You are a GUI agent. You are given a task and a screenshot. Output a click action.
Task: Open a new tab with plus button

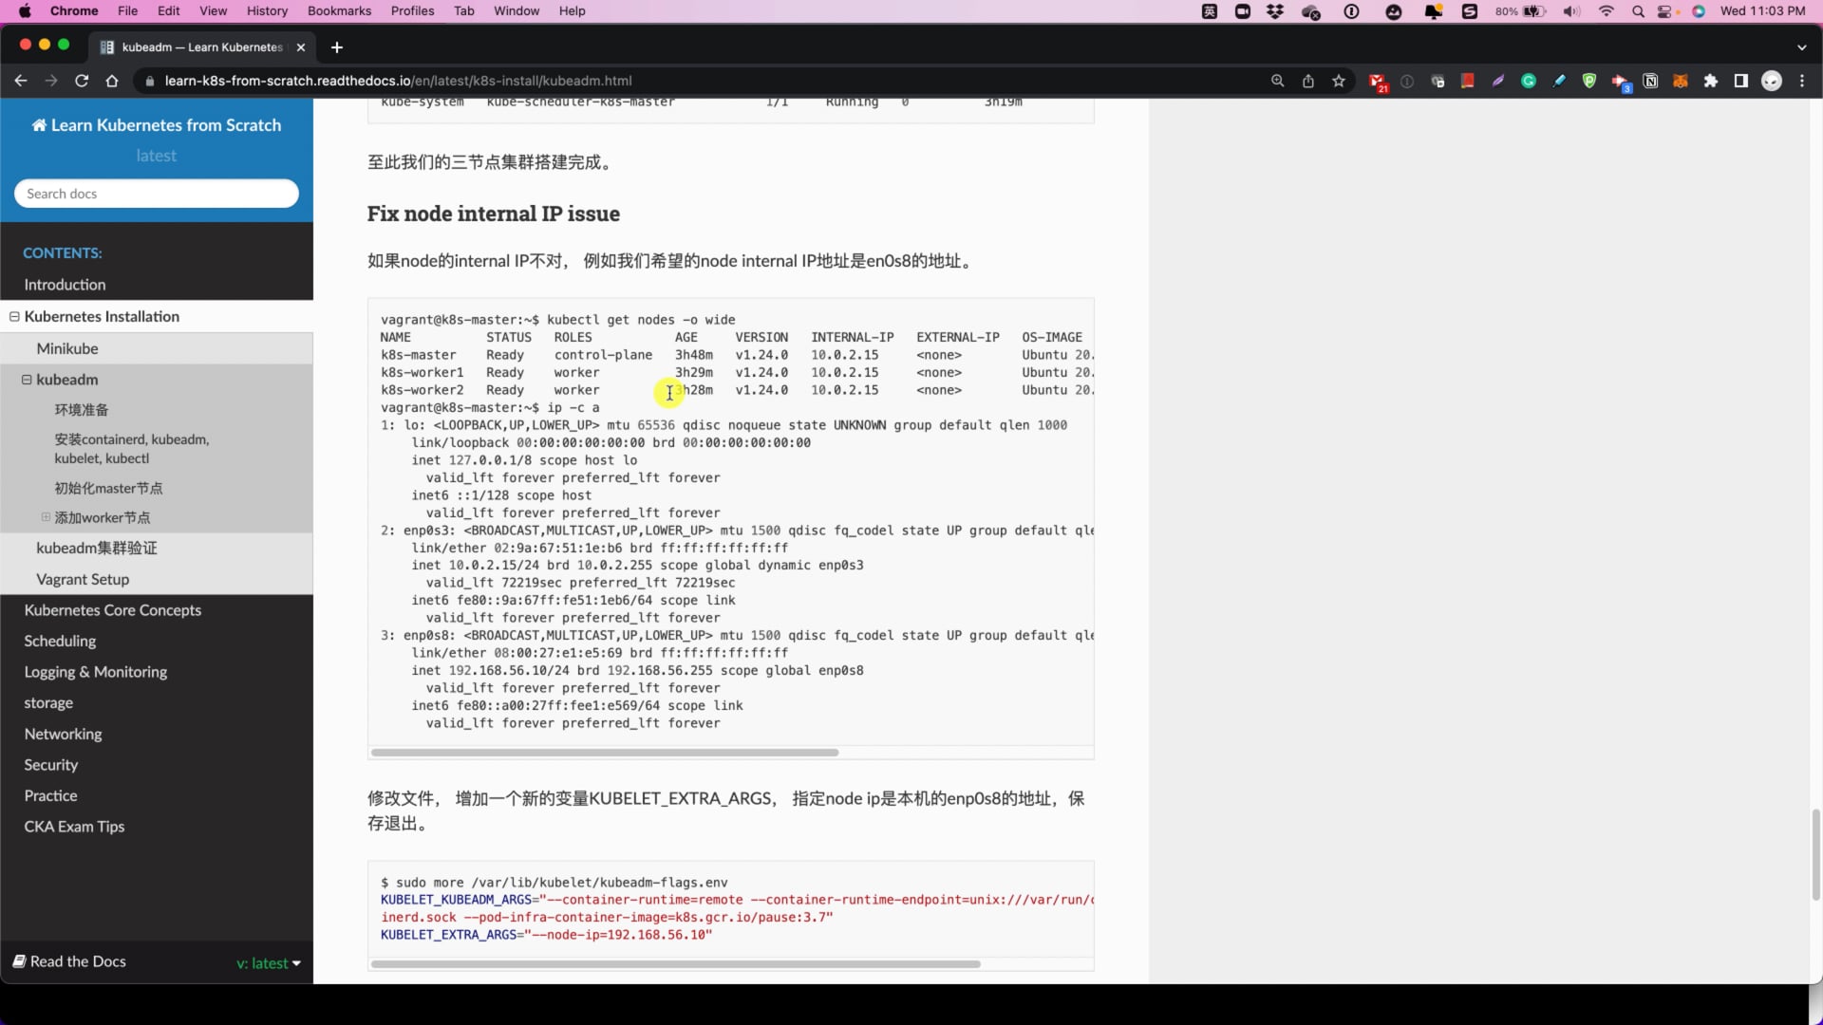tap(337, 47)
